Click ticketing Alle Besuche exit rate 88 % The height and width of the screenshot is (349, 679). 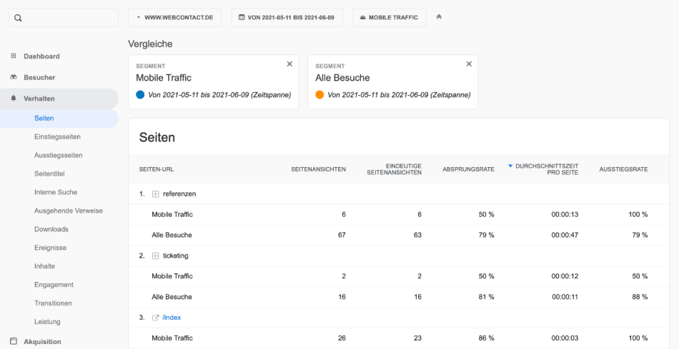(640, 297)
